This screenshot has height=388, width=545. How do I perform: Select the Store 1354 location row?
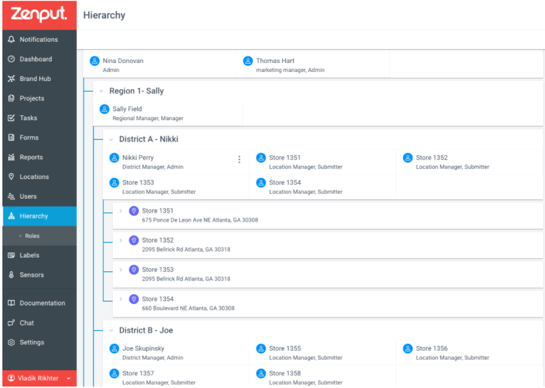coord(328,303)
